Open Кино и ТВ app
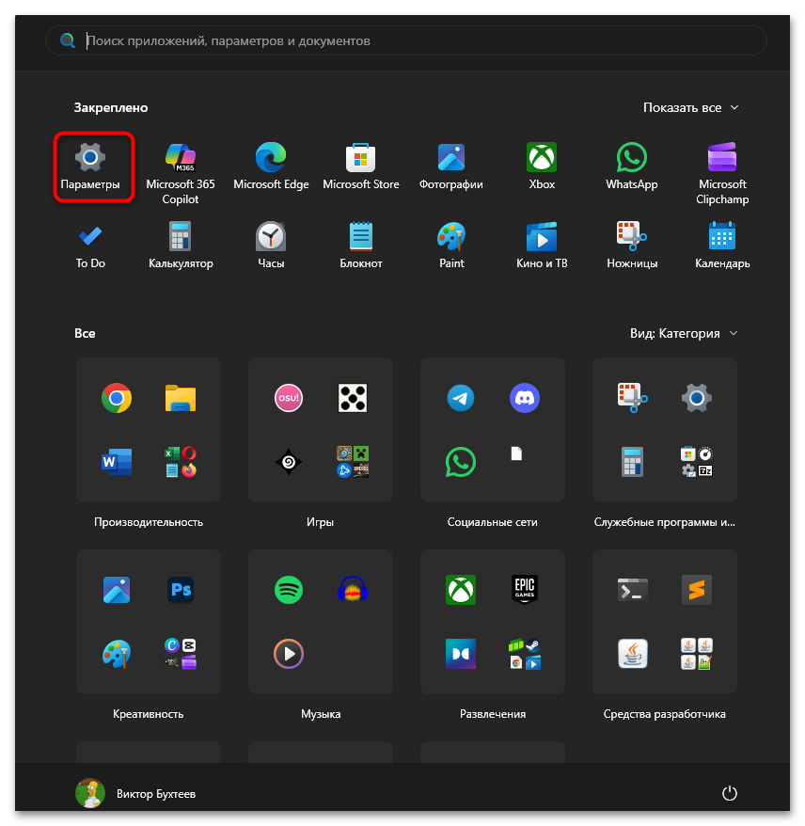 point(542,246)
